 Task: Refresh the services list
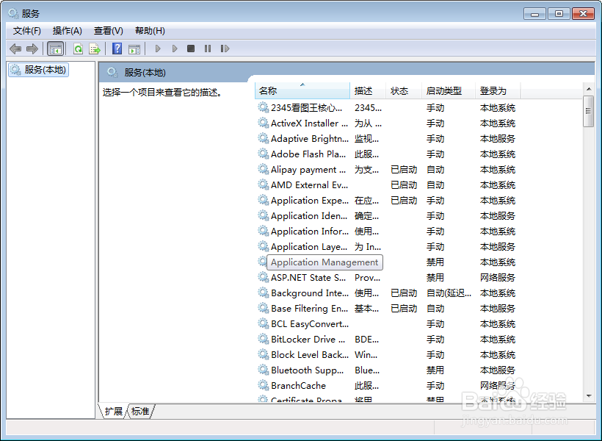(x=78, y=49)
